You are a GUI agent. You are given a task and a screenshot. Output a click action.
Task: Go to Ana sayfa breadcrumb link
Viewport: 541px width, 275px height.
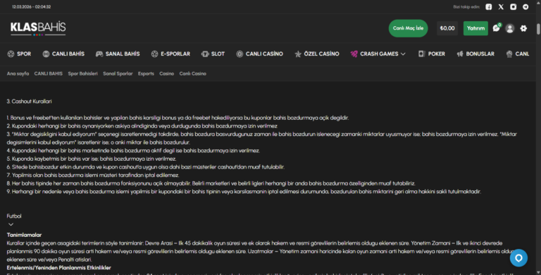pyautogui.click(x=18, y=73)
